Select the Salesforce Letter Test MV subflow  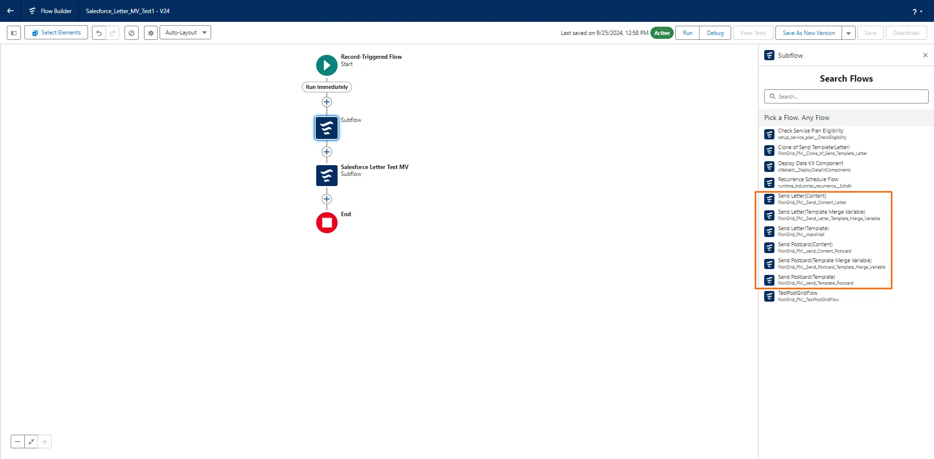(327, 175)
